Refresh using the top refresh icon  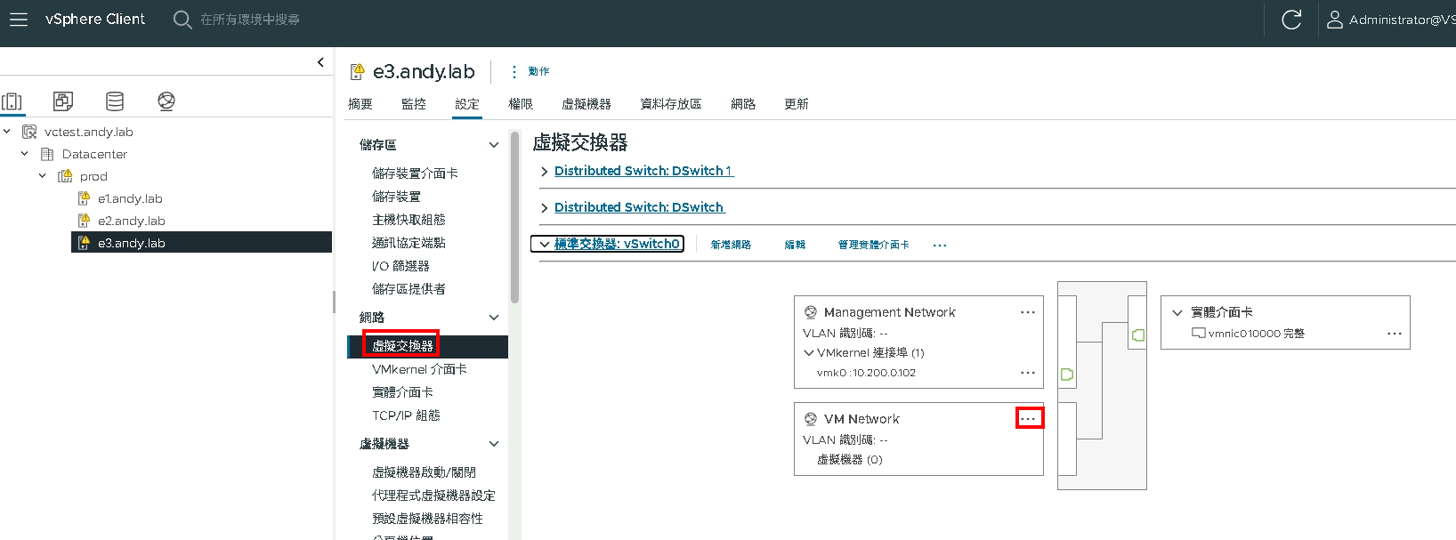(x=1291, y=20)
